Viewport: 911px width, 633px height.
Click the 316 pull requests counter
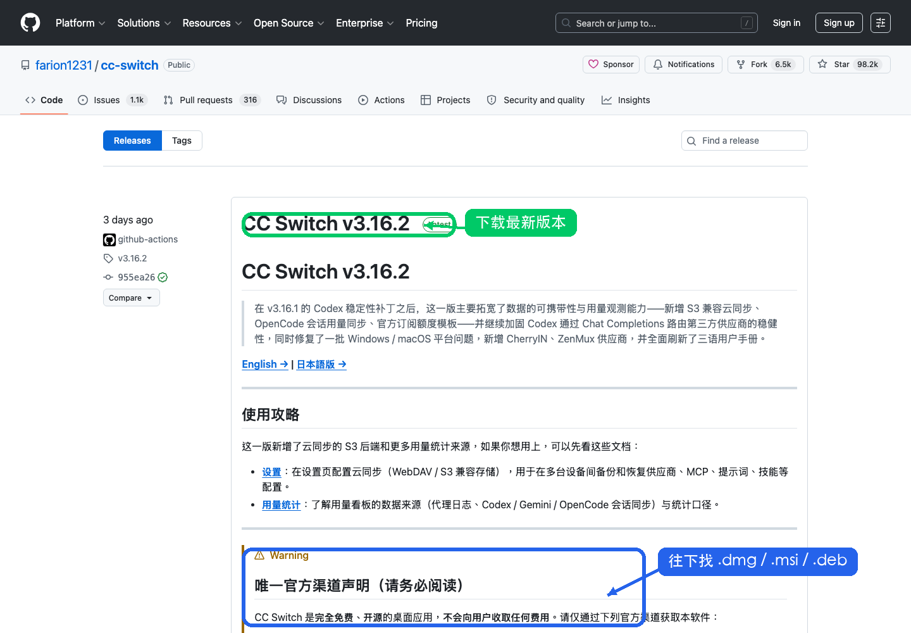tap(251, 100)
